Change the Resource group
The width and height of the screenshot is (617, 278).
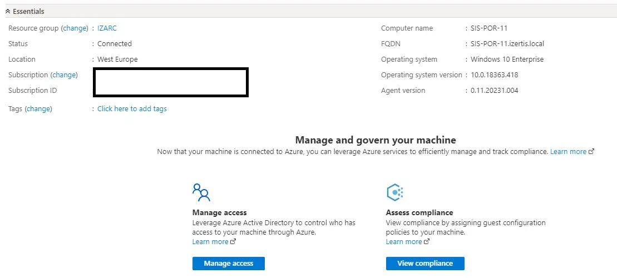(75, 28)
